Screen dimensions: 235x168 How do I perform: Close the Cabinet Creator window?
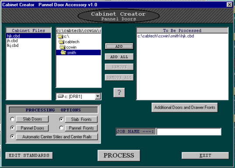[229, 5]
